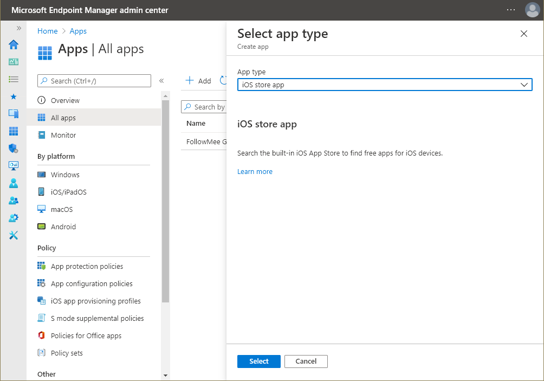
Task: Open Tenant administration icon in sidebar
Action: 14,218
